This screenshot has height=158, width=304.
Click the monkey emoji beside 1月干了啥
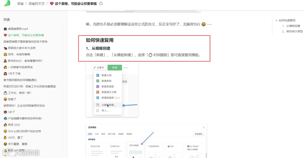click(x=5, y=74)
